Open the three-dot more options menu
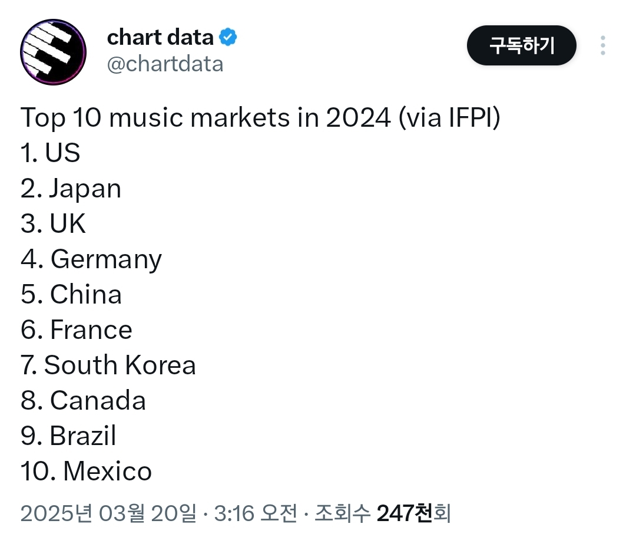 (602, 45)
